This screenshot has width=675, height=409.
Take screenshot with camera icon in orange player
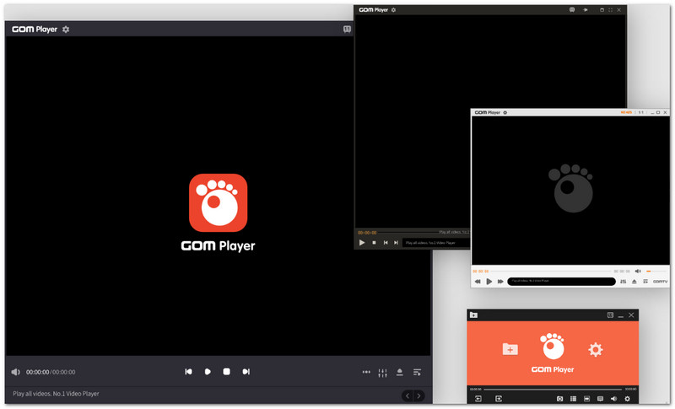(559, 398)
